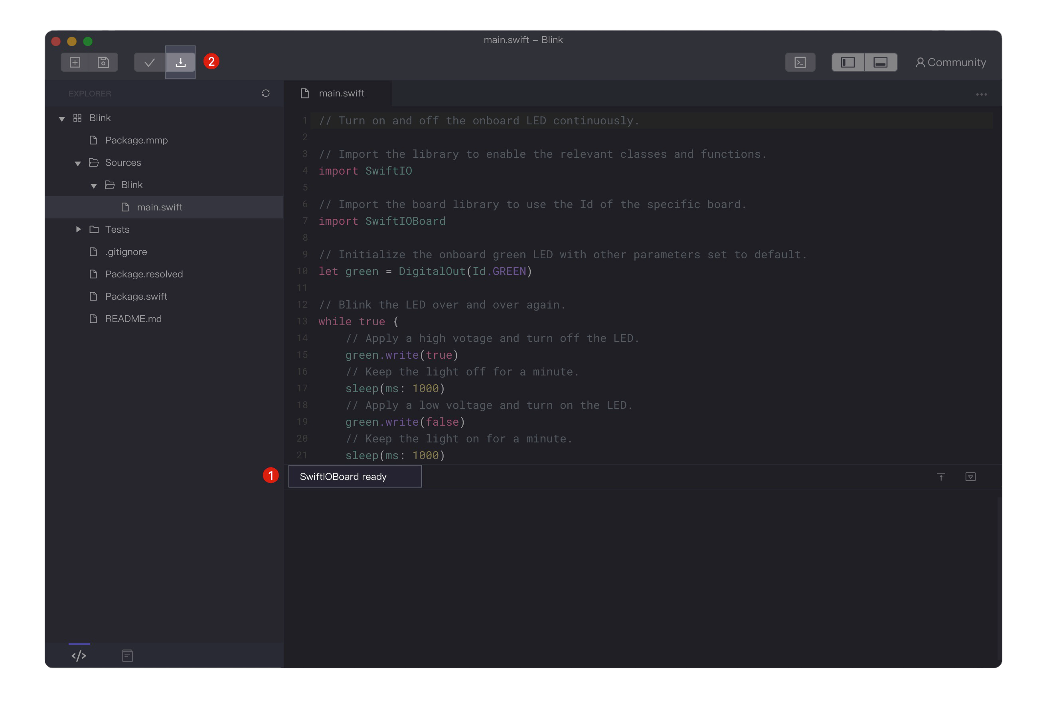Click the main.swift tab file icon
Image resolution: width=1047 pixels, height=727 pixels.
tap(304, 93)
